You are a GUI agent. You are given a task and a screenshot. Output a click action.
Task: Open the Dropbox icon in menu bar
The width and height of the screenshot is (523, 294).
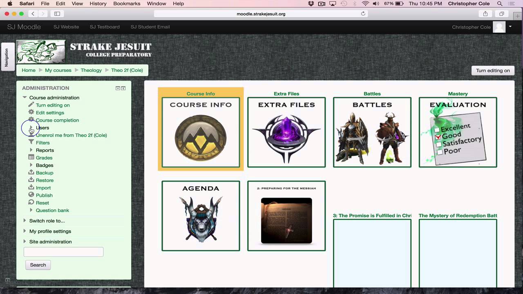click(311, 4)
